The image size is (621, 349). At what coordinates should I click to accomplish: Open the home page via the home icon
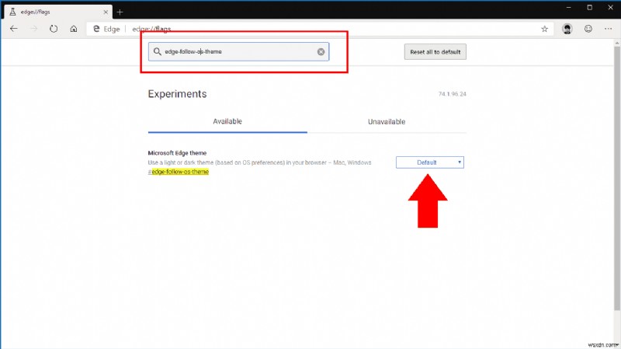coord(74,29)
